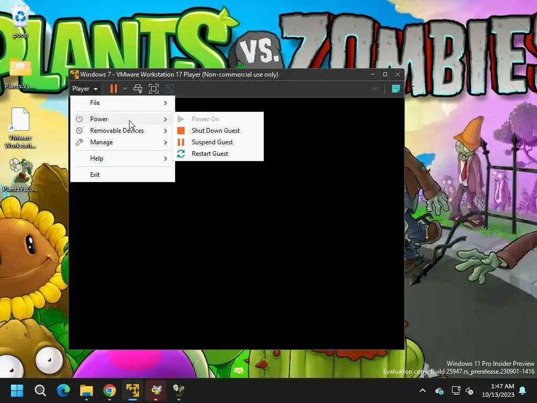Click the Plants vs Zombies taskbar icon
This screenshot has height=403, width=537.
[x=179, y=390]
